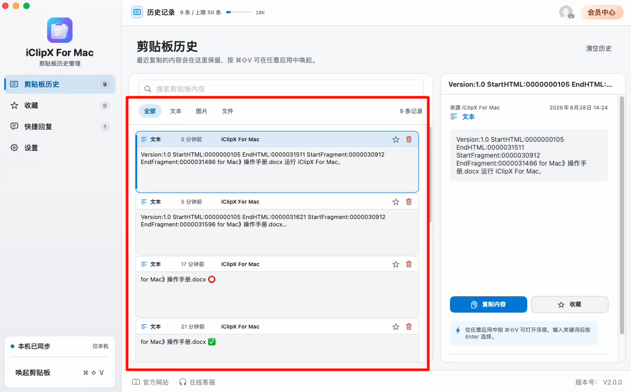Focus the 搜索剪贴板内容 search field
The width and height of the screenshot is (631, 392).
(281, 89)
